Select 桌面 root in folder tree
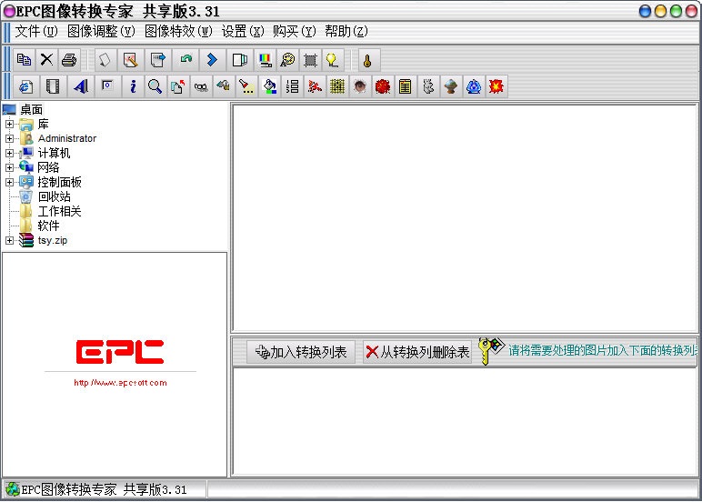This screenshot has width=702, height=502. coord(31,110)
